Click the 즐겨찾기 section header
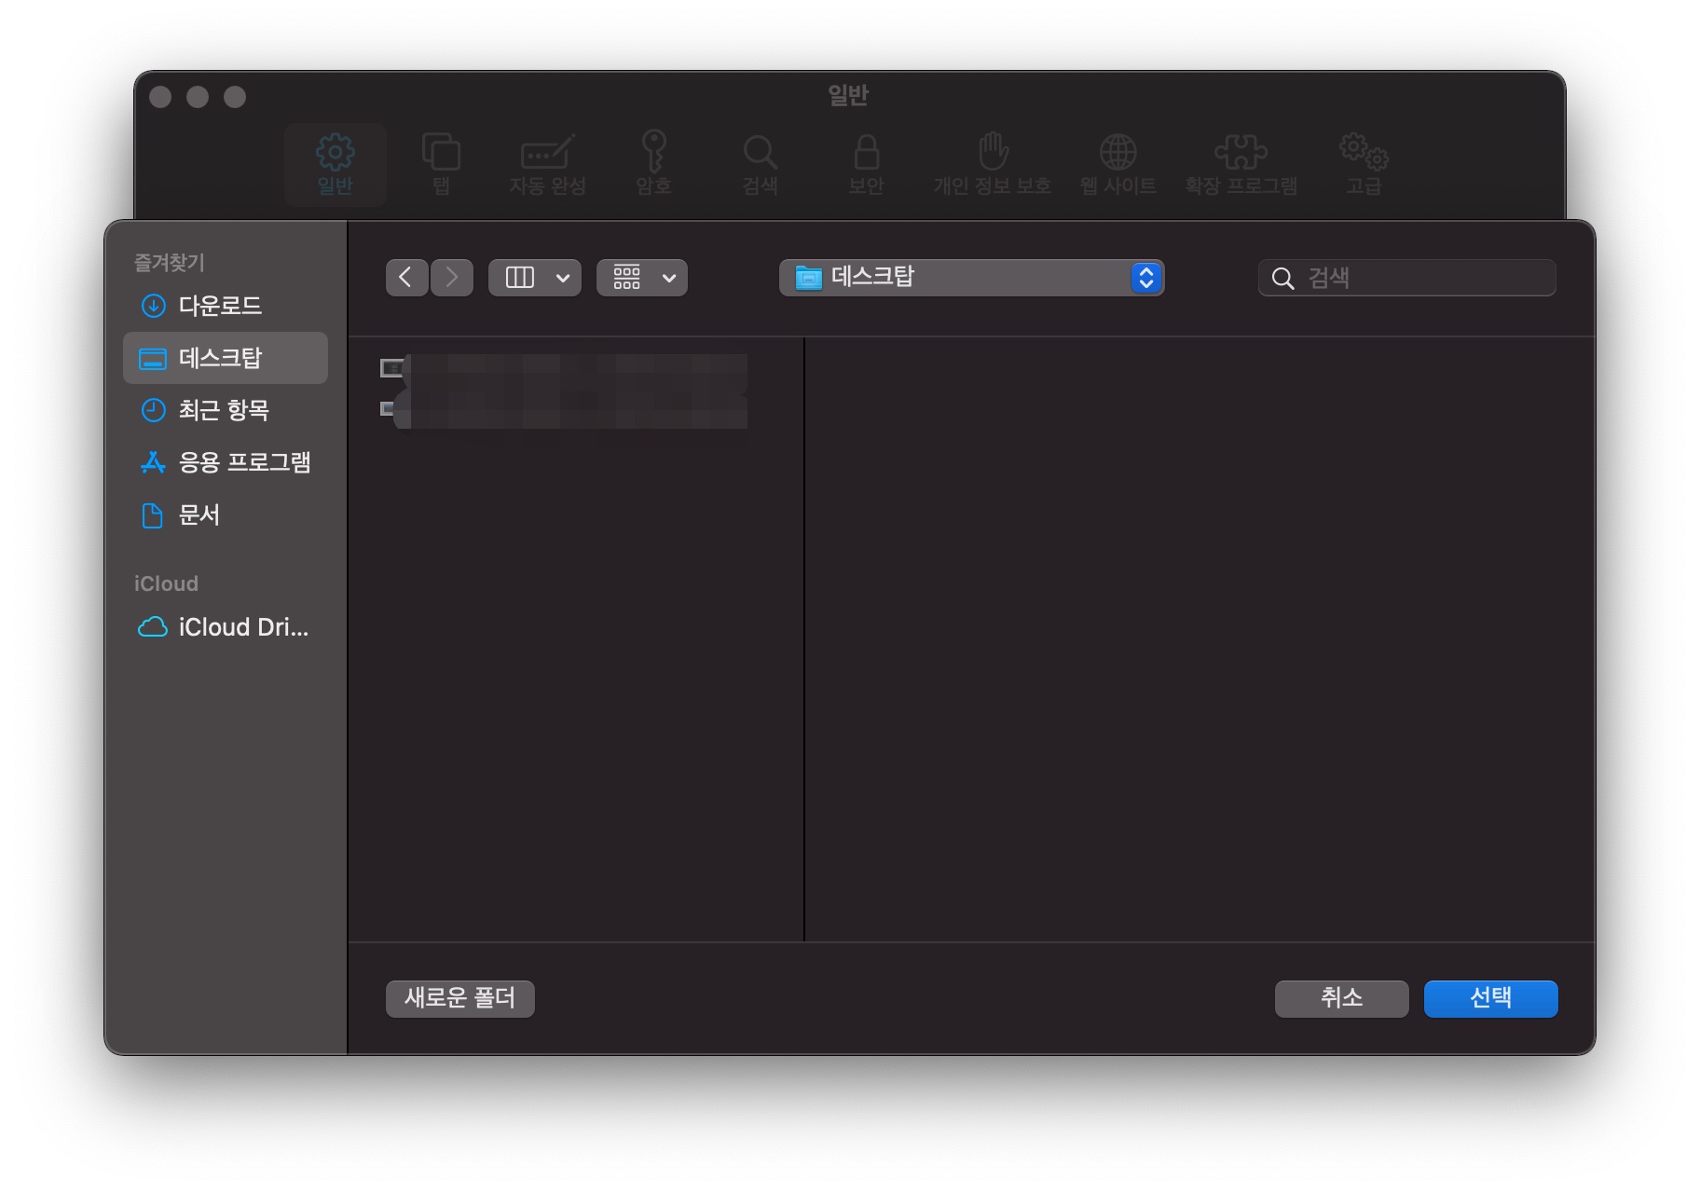 coord(169,263)
